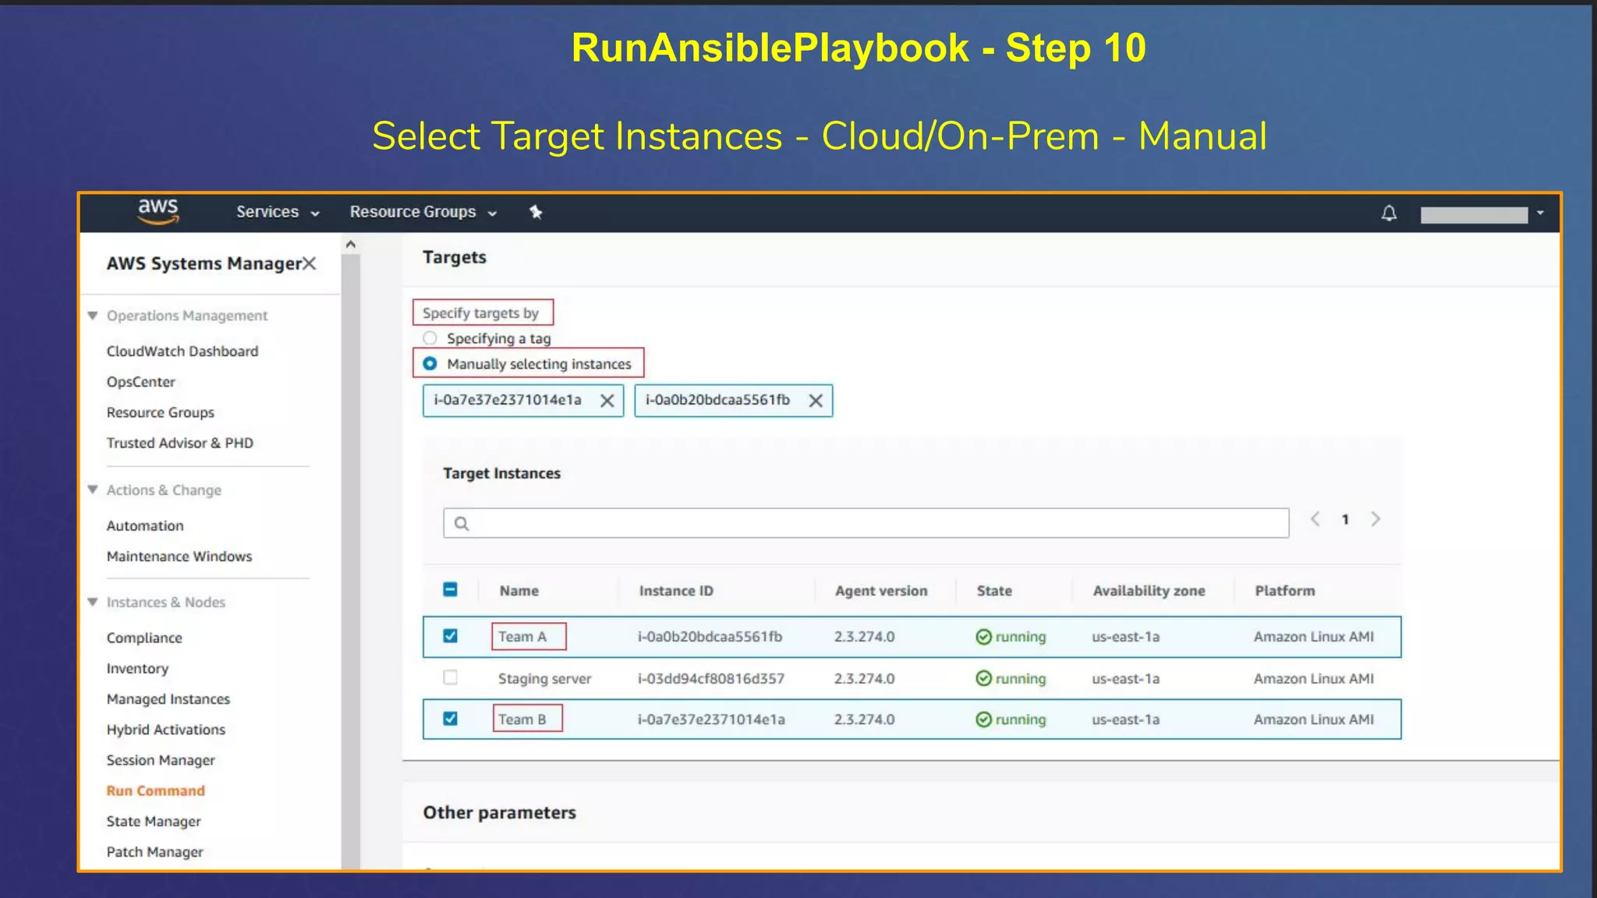Sort by the Name column header

point(519,591)
